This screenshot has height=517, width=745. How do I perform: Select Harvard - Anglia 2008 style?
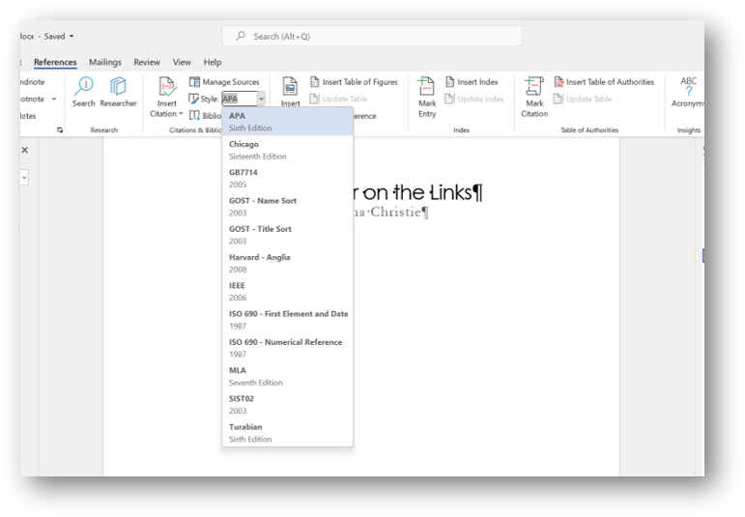287,263
